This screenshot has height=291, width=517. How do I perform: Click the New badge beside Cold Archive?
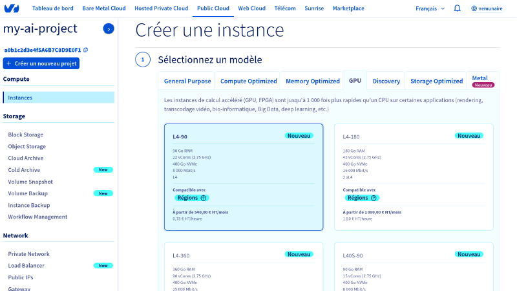103,170
